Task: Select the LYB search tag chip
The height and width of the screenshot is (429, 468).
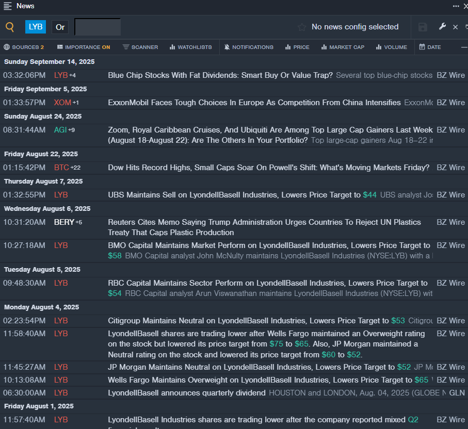Action: click(36, 27)
